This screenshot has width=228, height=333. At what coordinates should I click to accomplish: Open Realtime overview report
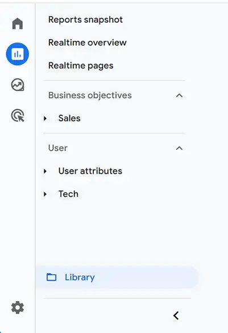(88, 43)
